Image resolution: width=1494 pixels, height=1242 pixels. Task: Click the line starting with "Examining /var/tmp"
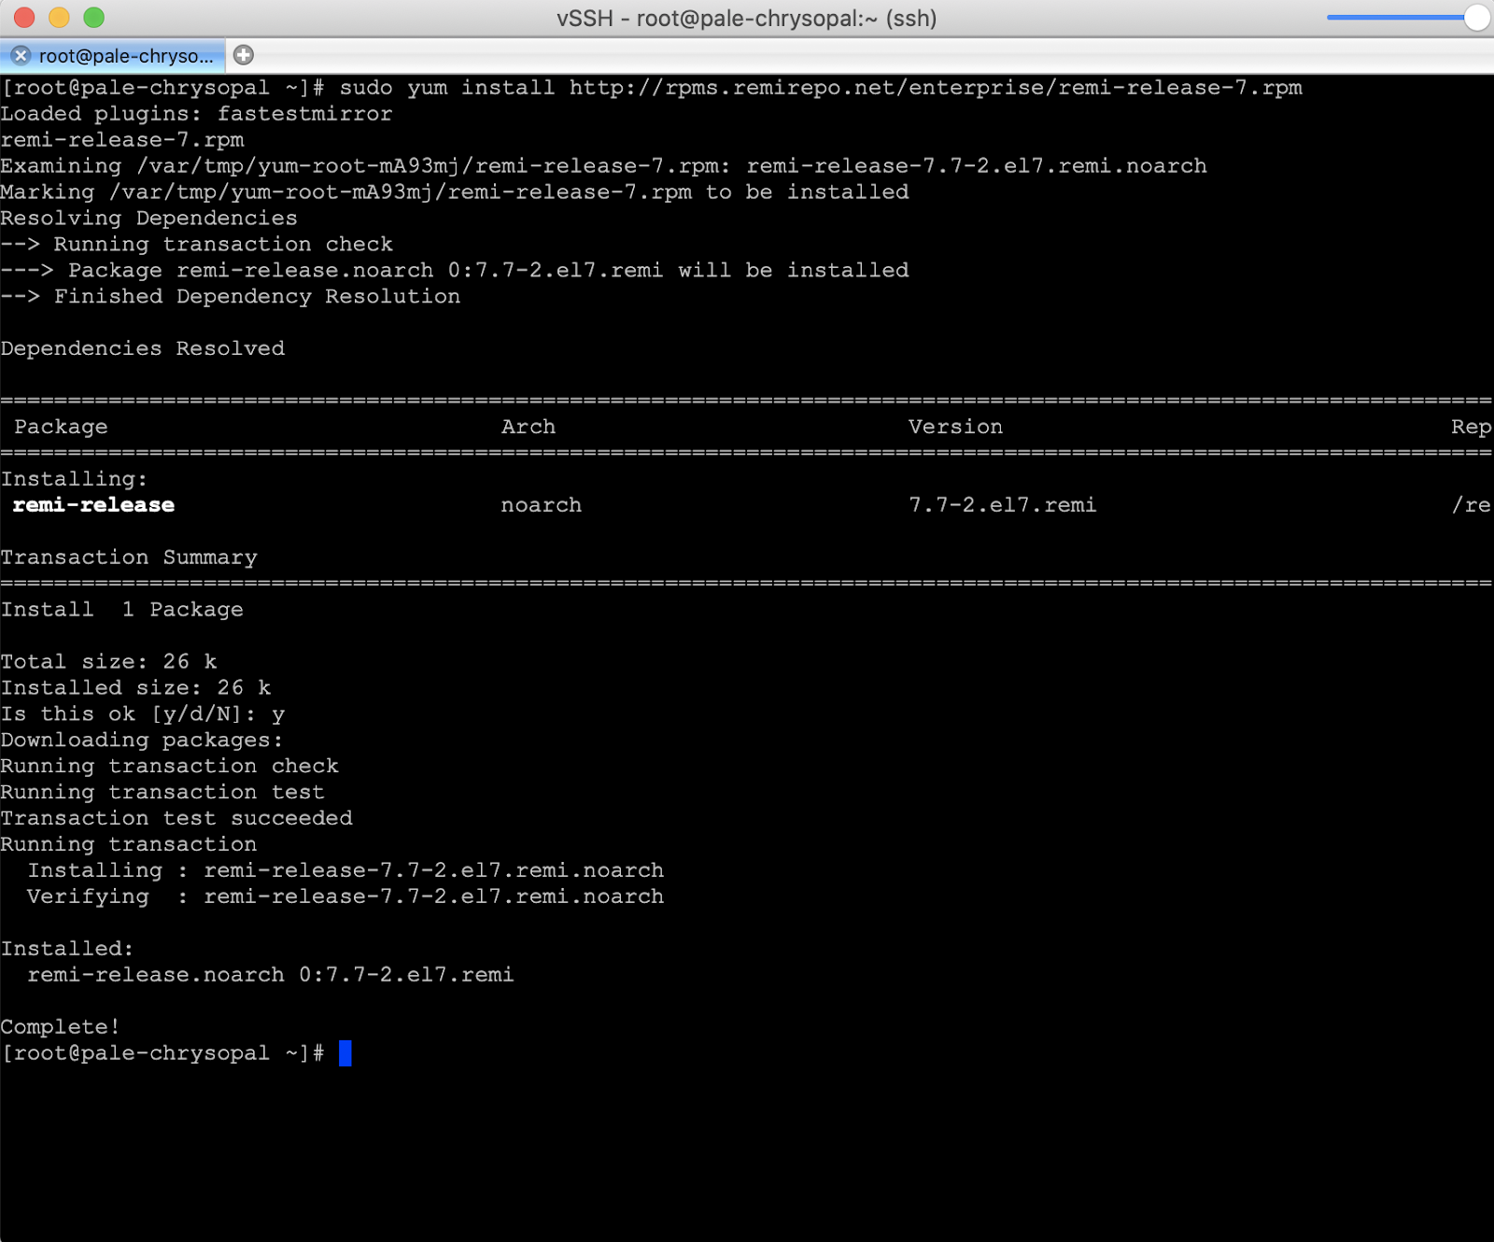coord(603,166)
